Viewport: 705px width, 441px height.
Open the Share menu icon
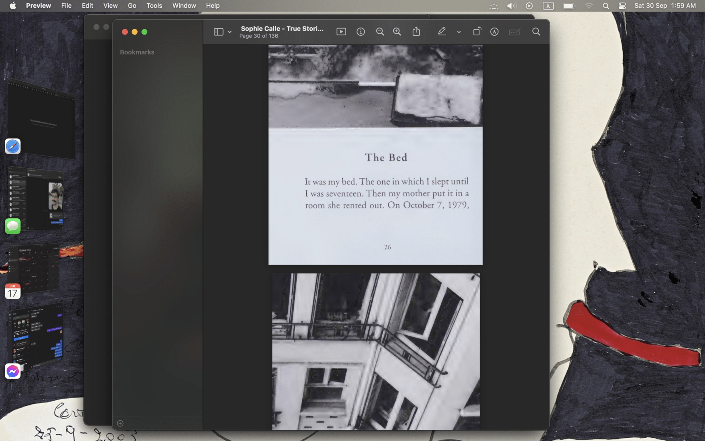tap(416, 32)
